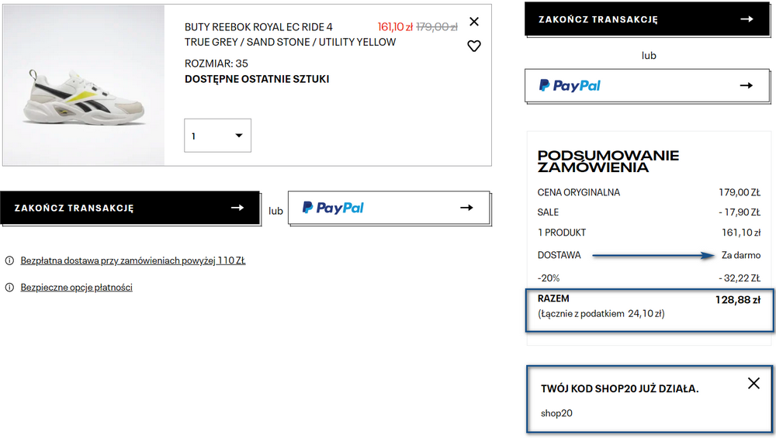
Task: Click arrow icon on PayPal button below cart
Action: point(466,208)
